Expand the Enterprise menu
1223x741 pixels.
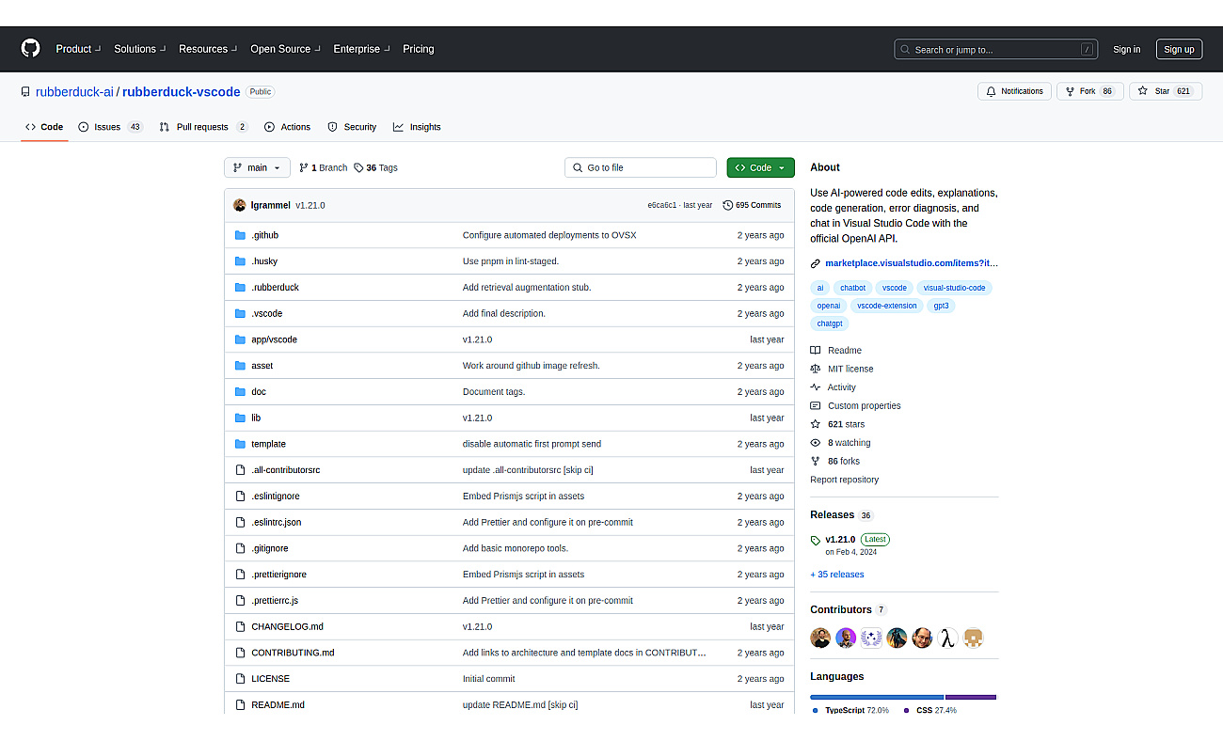pos(361,49)
